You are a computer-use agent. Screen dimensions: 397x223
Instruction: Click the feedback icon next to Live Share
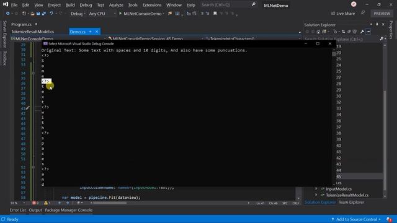point(363,13)
